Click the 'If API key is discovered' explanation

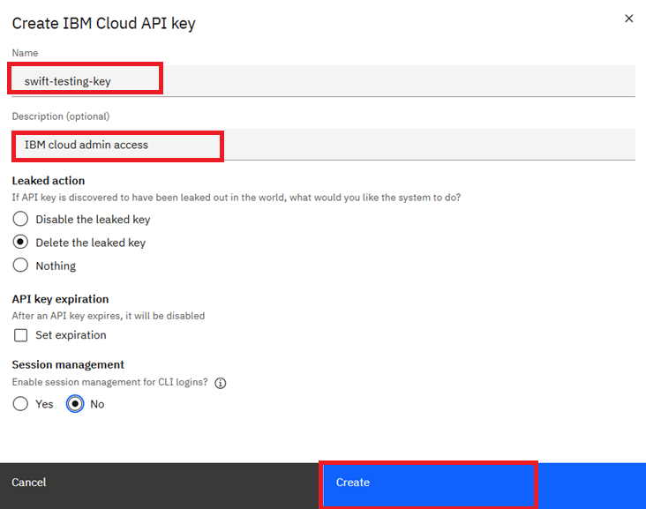[237, 198]
